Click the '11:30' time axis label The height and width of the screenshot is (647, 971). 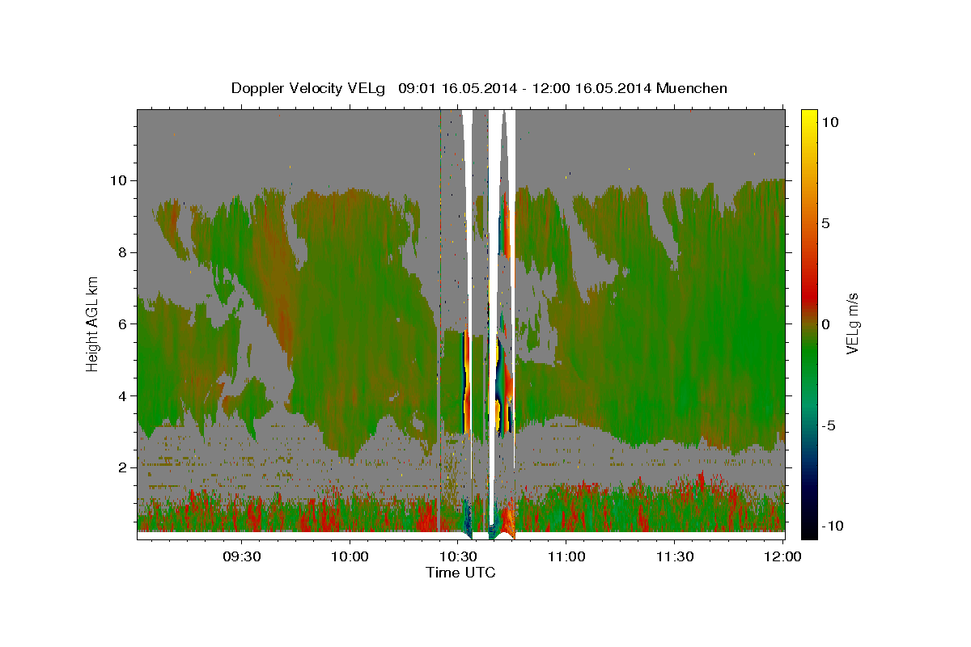[x=674, y=556]
